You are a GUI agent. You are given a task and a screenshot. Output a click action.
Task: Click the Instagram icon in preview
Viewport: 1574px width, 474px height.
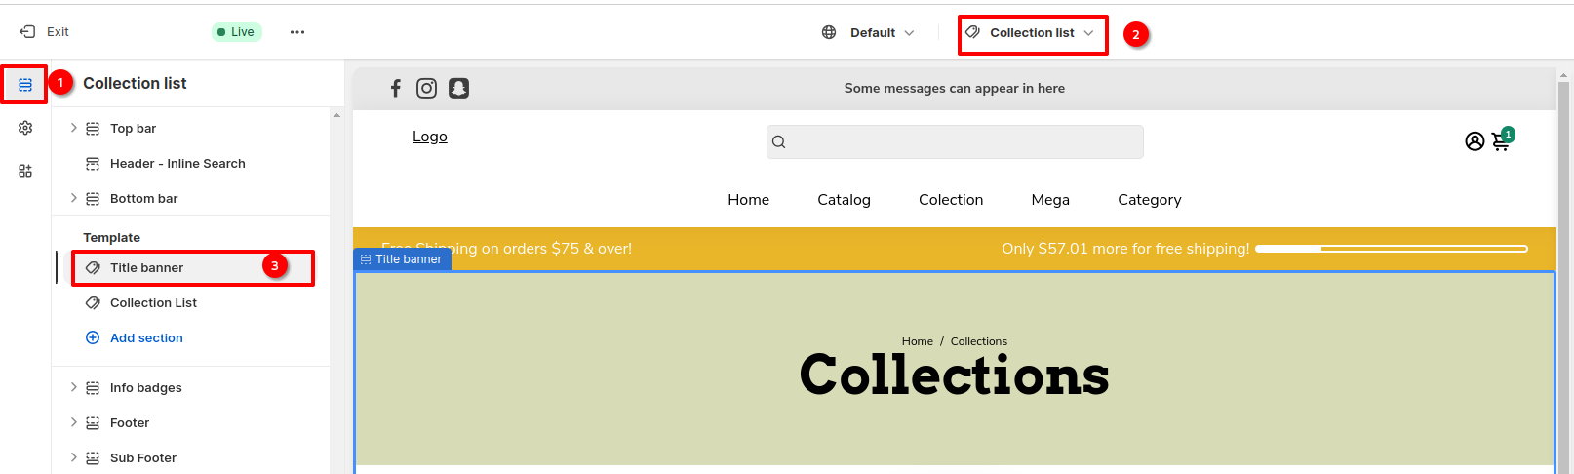pyautogui.click(x=426, y=89)
